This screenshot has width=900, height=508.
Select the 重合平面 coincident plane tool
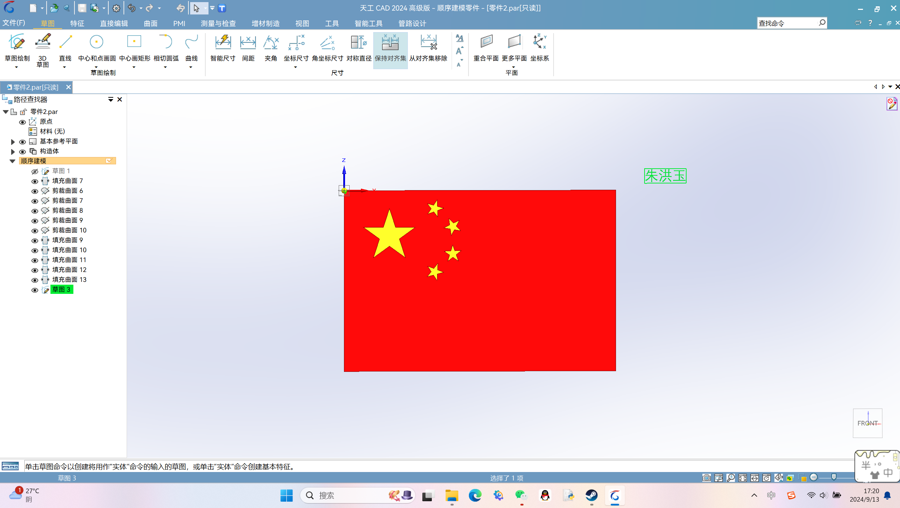coord(486,48)
